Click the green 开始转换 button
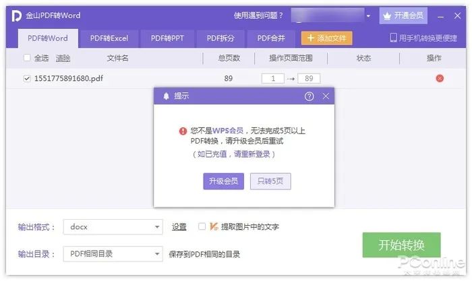Image resolution: width=472 pixels, height=281 pixels. 402,245
